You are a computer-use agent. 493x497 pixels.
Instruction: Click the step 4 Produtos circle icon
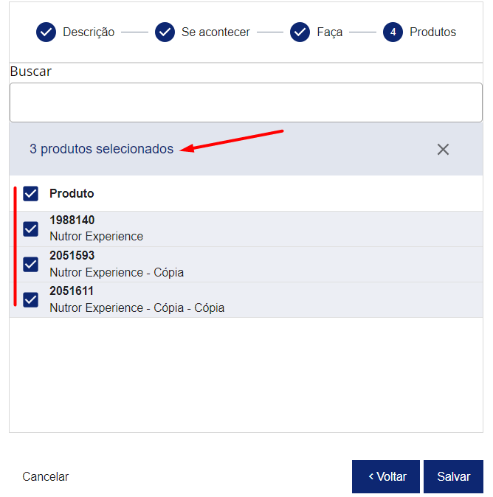click(x=393, y=32)
